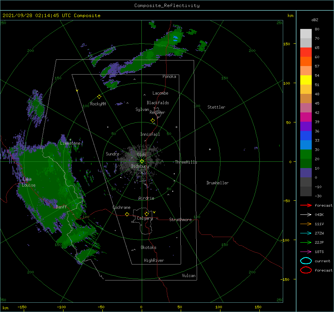Click the 'Sundre' city label
This screenshot has width=334, height=312.
point(112,154)
